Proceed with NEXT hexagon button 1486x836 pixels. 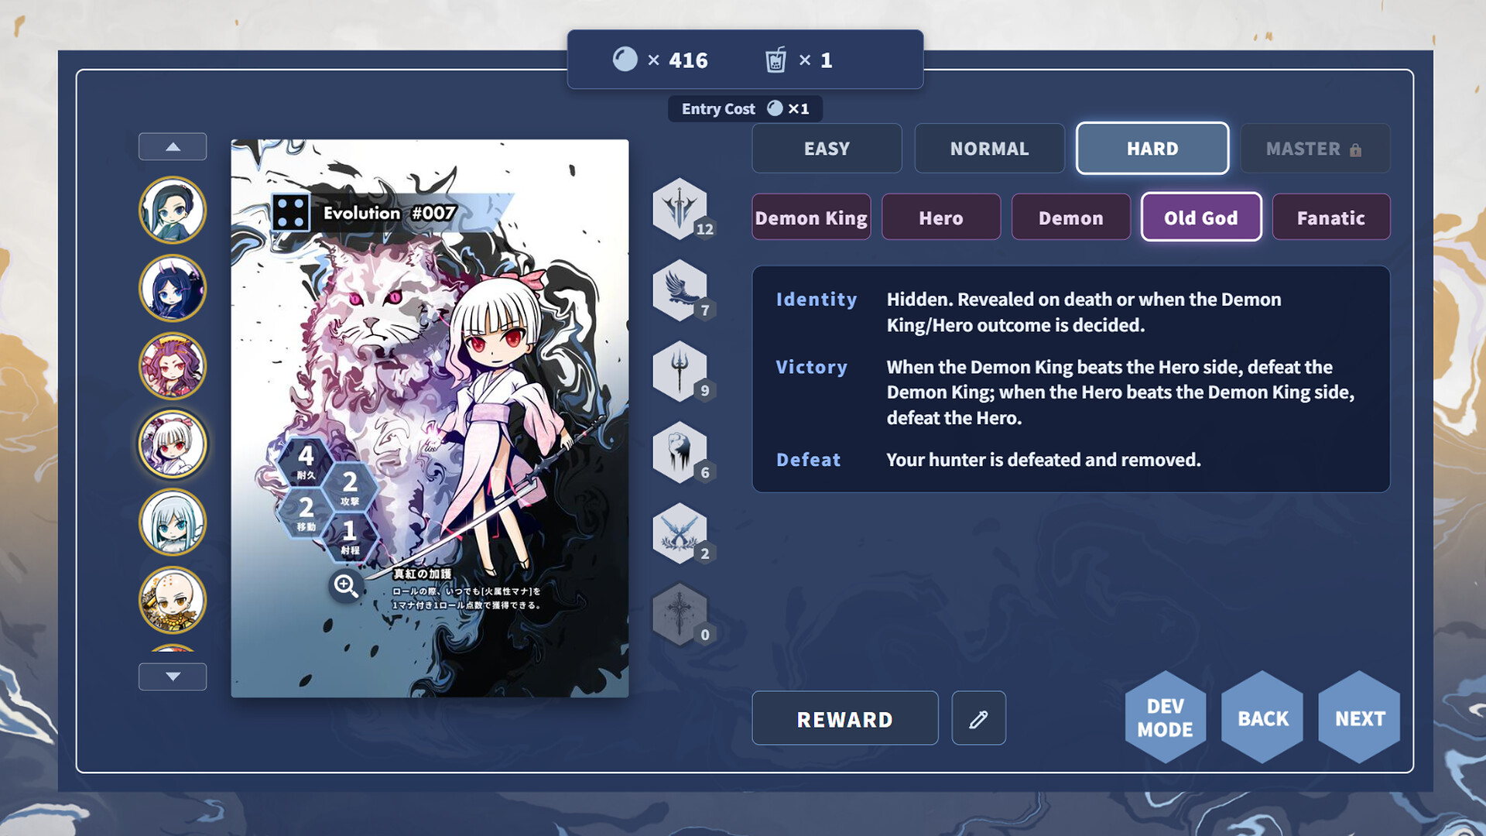coord(1360,718)
